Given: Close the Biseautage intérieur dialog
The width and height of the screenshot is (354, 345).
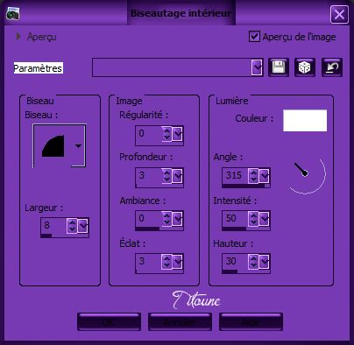Looking at the screenshot, I should click(x=339, y=14).
